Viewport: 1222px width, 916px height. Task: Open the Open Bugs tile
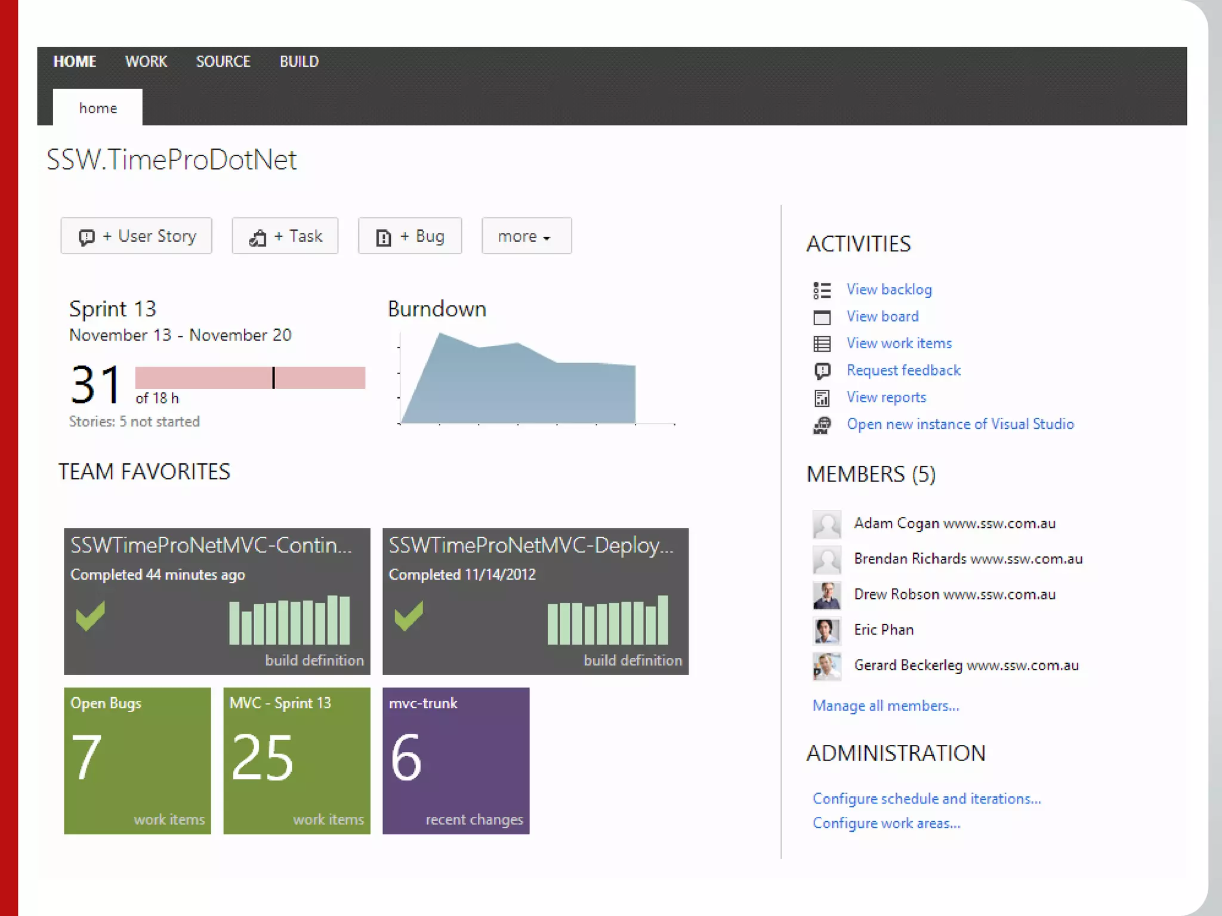pos(137,760)
